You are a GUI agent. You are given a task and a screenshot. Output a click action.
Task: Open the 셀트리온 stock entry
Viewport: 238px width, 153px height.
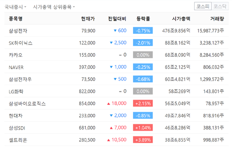(18, 140)
